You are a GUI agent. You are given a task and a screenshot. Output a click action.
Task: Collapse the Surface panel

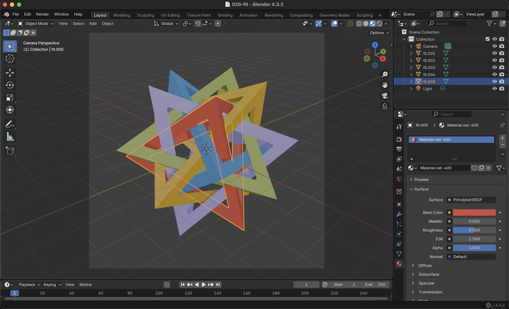tap(421, 189)
